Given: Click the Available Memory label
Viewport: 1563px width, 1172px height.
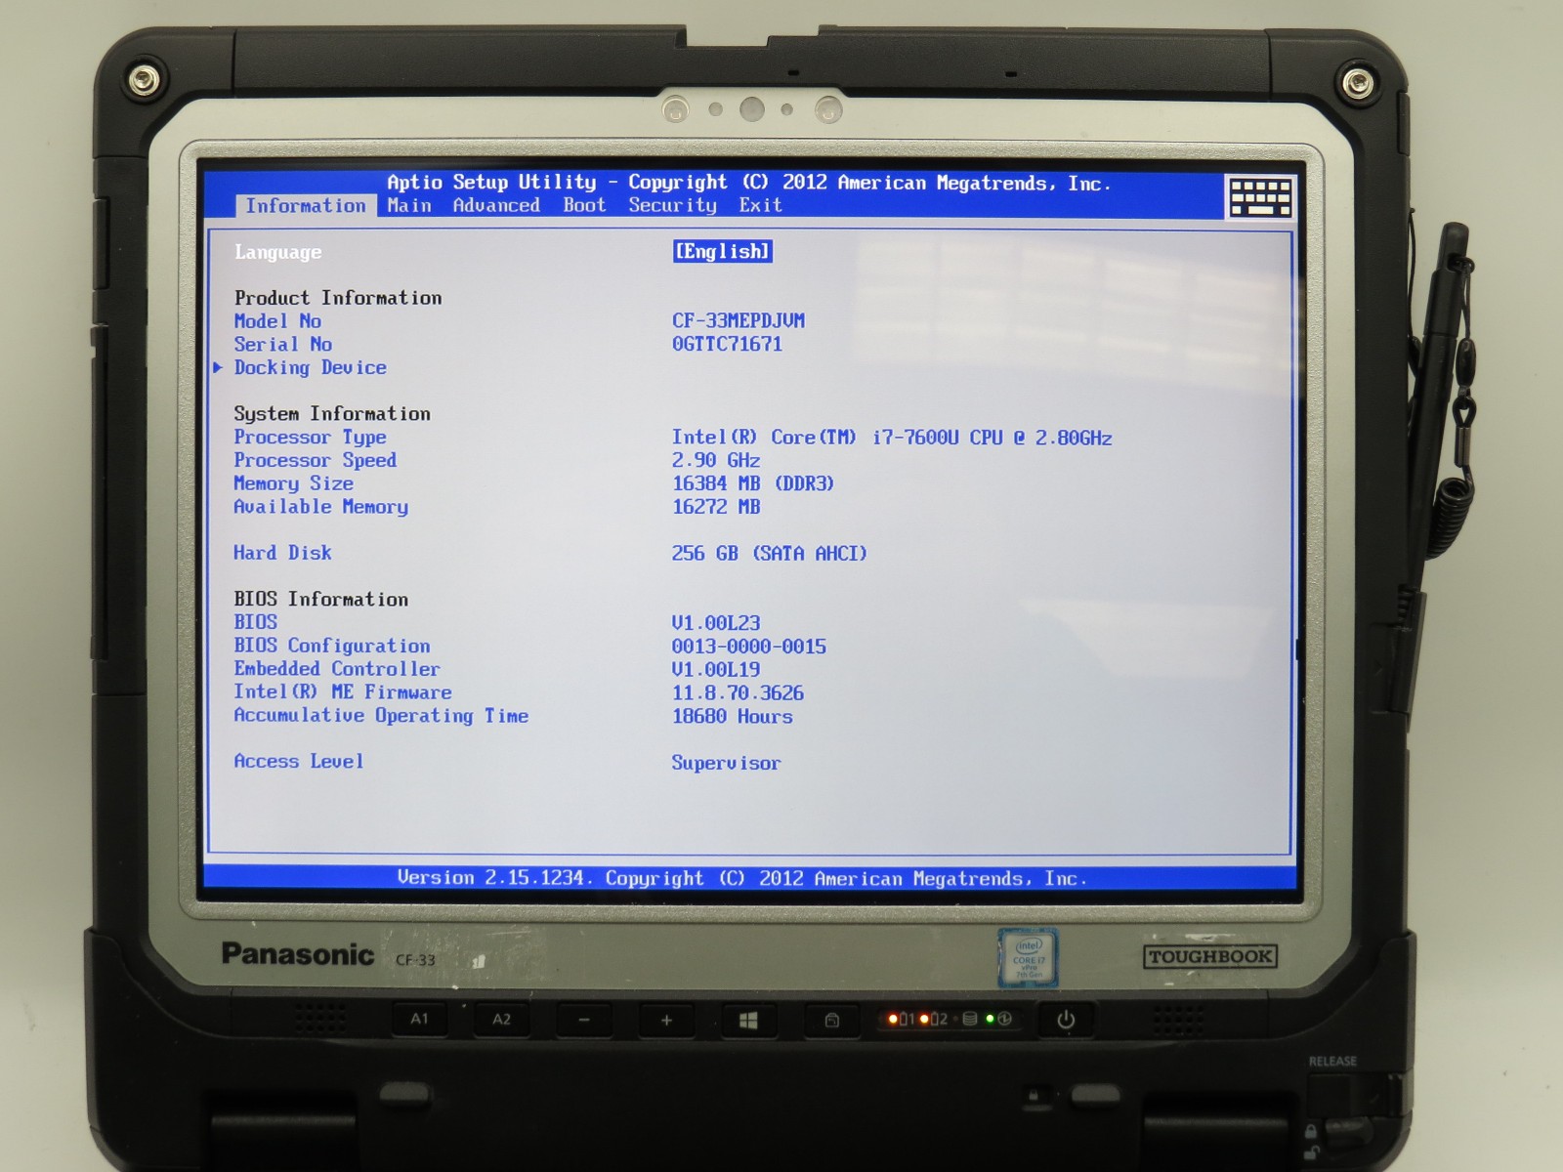Looking at the screenshot, I should [x=320, y=507].
